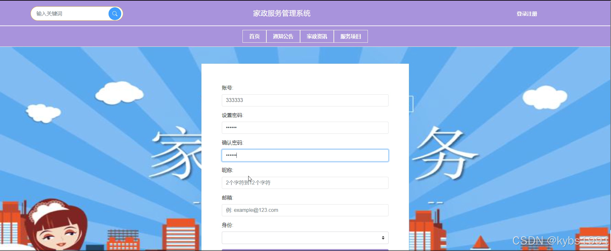Click the 确认密码 label text
This screenshot has height=251, width=611.
pyautogui.click(x=233, y=143)
